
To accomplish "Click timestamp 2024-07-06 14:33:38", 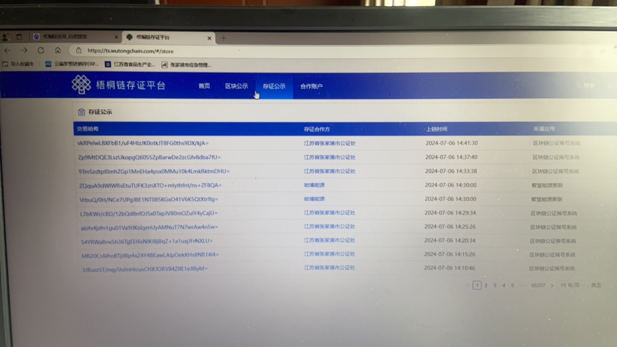I will (451, 171).
